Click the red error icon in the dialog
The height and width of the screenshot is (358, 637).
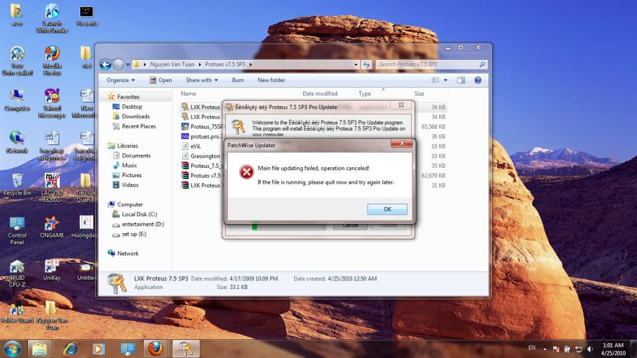246,172
